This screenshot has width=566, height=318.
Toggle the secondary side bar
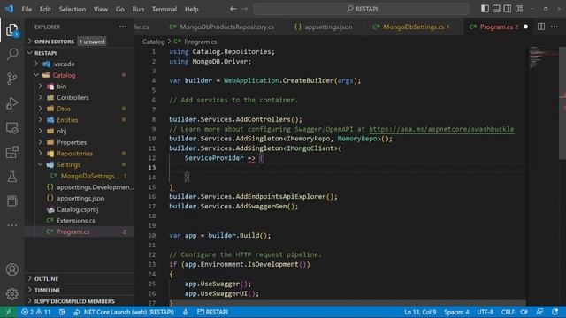[508, 9]
